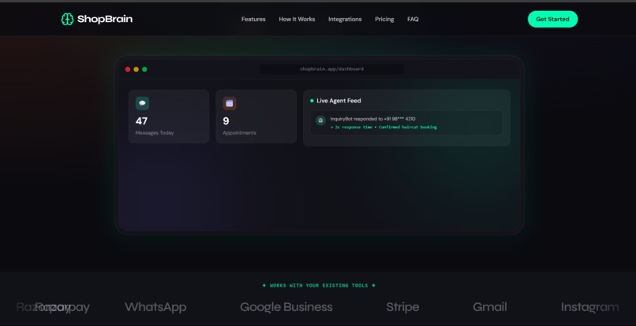This screenshot has width=636, height=326.
Task: Click the Google Business integration logo
Action: point(286,307)
